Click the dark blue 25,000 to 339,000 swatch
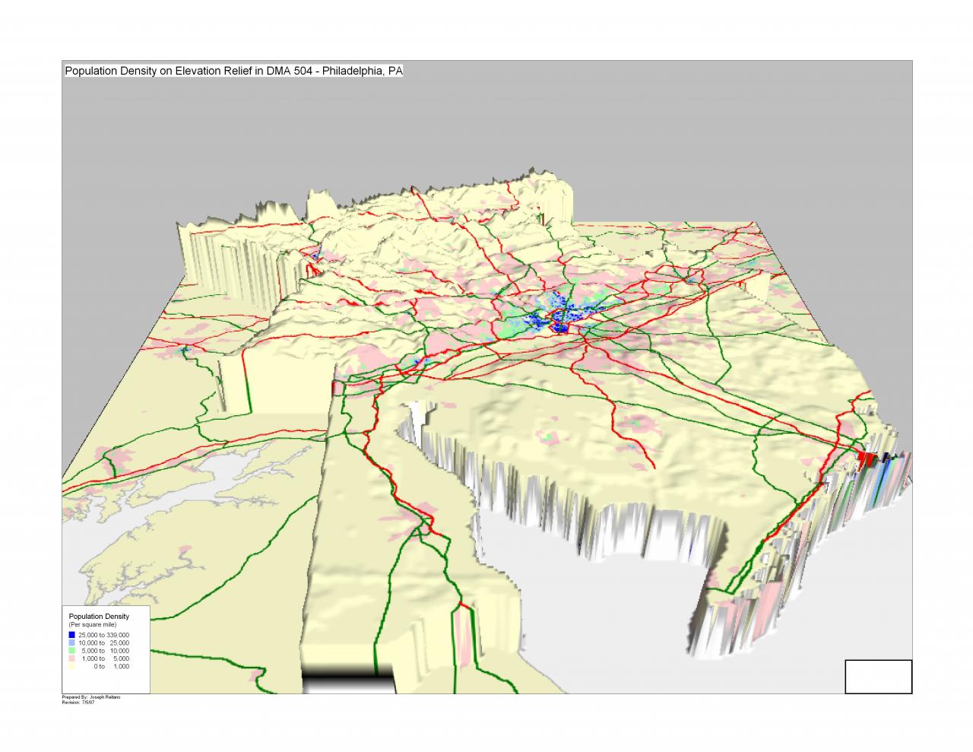 click(x=71, y=635)
